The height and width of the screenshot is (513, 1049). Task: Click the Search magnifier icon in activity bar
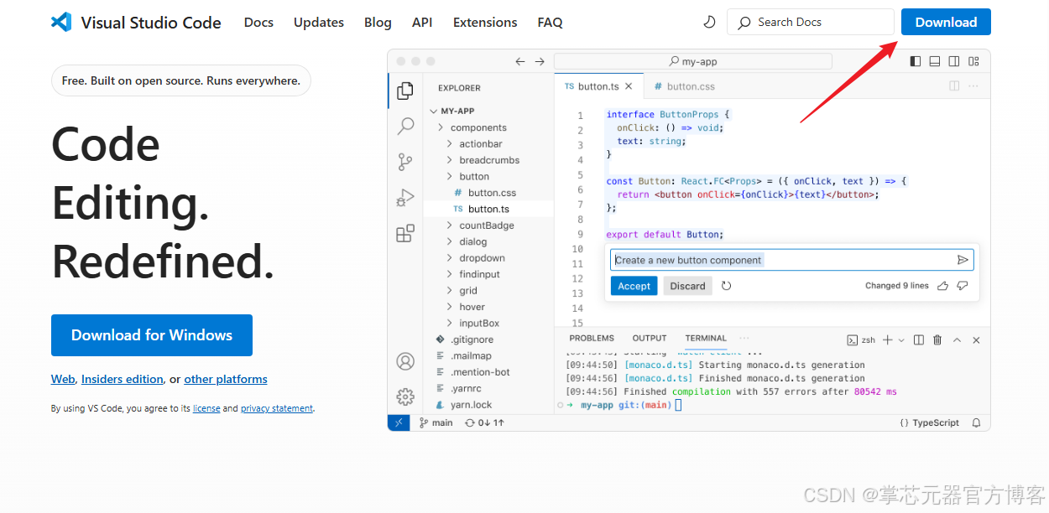(x=405, y=126)
